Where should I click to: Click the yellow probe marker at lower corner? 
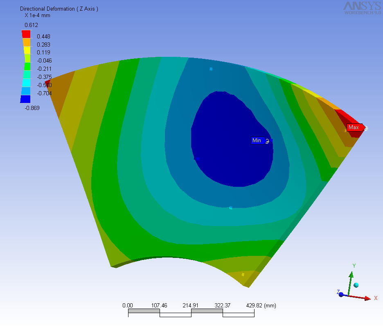tap(243, 275)
